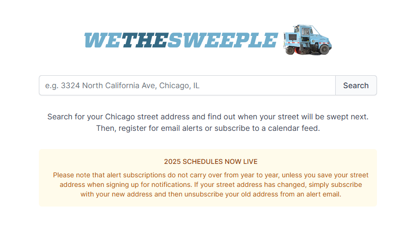Click the '2025 SCHEDULES NOW LIVE' heading
Viewport: 413px width, 231px height.
click(x=211, y=162)
